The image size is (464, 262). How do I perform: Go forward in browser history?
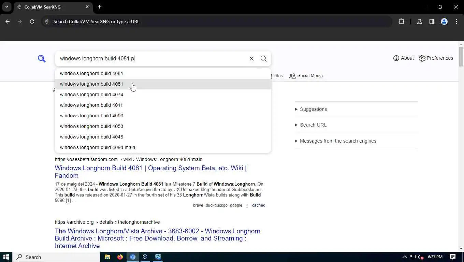(x=20, y=21)
